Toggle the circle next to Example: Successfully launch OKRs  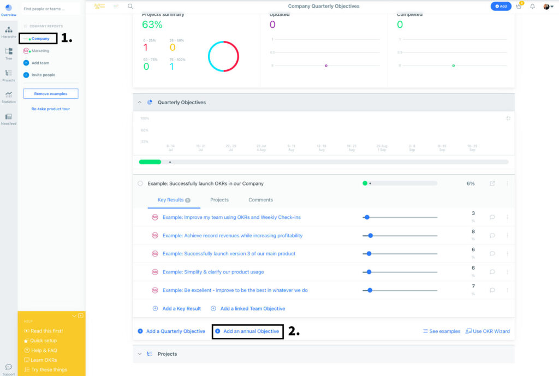(140, 183)
